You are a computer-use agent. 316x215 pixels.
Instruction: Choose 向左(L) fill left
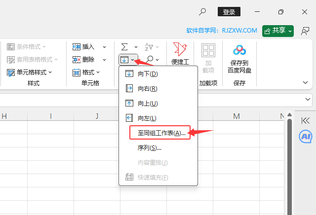(x=158, y=118)
